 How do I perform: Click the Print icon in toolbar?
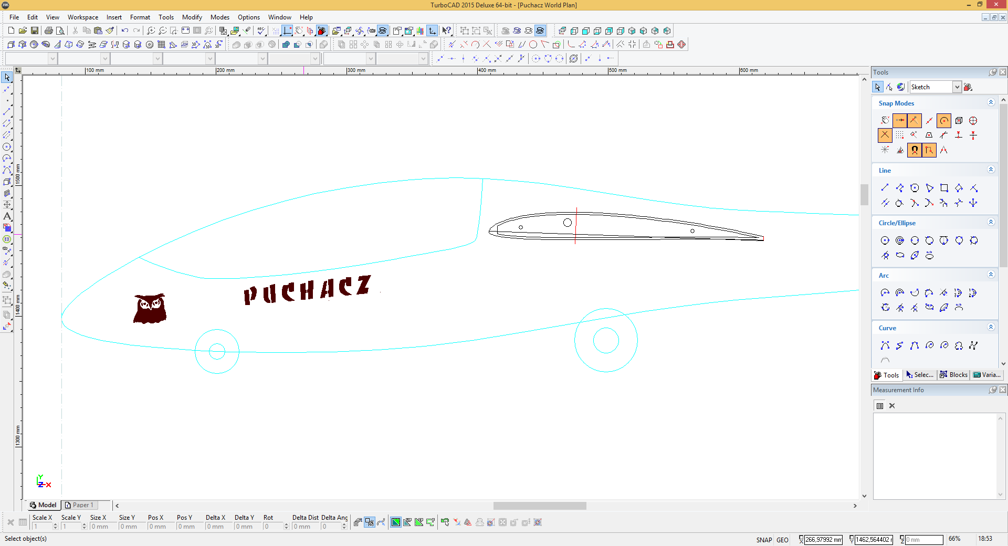pyautogui.click(x=49, y=31)
